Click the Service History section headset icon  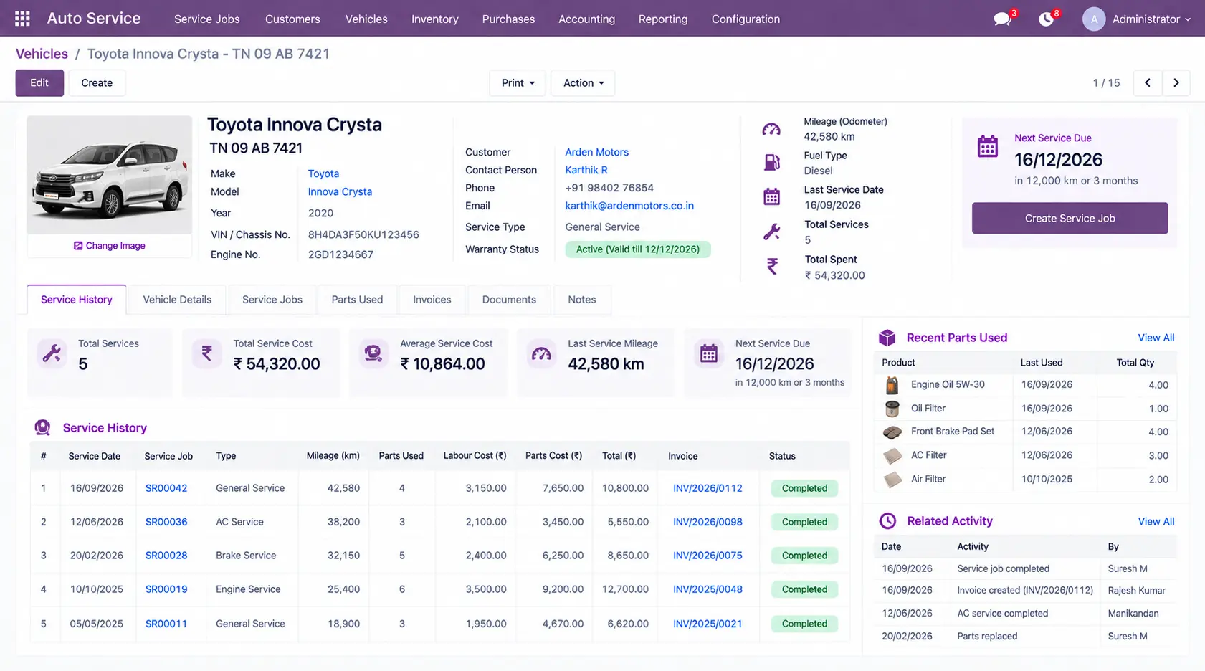tap(42, 428)
